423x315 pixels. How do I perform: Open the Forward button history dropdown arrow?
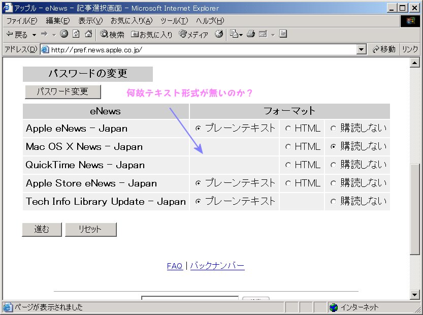coord(54,35)
